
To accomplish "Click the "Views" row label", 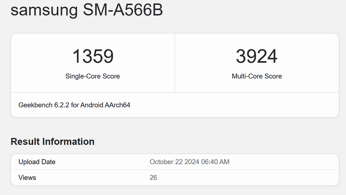I will pyautogui.click(x=27, y=178).
